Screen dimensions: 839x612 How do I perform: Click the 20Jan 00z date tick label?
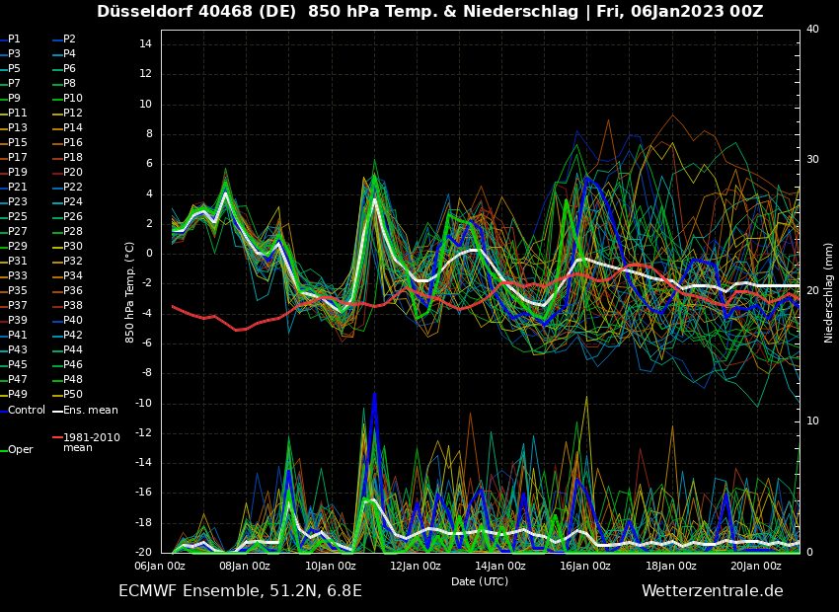point(756,566)
